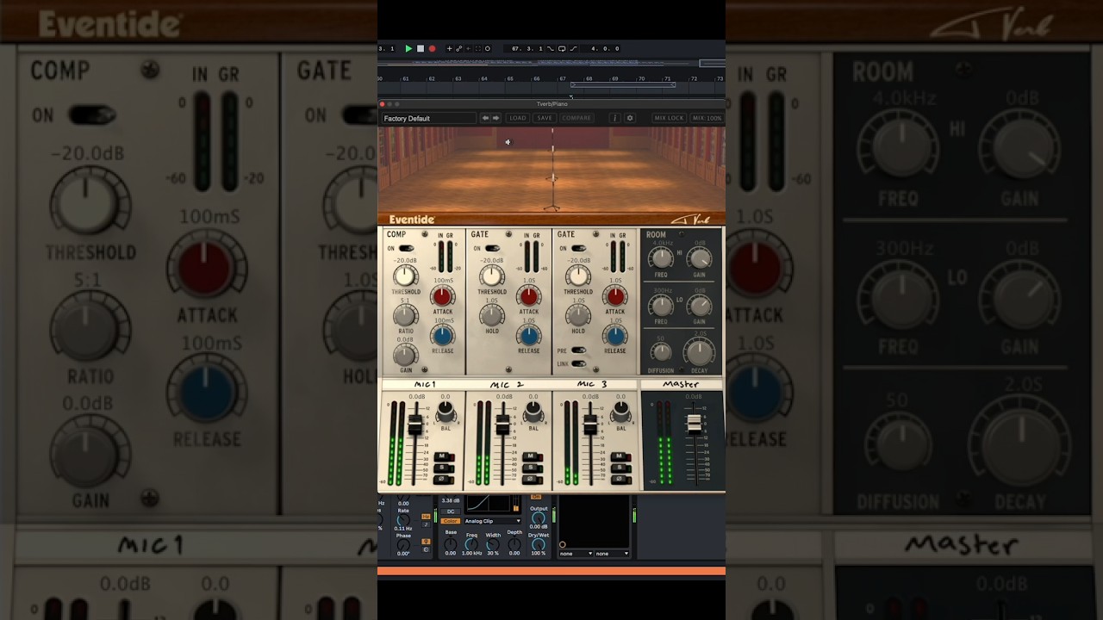Click the COMP blue Release knob
The height and width of the screenshot is (620, 1103).
click(443, 335)
